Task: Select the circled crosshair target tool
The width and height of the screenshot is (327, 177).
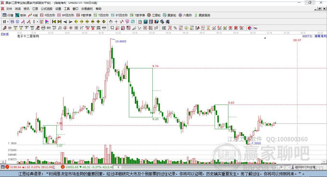Action: (x=65, y=28)
